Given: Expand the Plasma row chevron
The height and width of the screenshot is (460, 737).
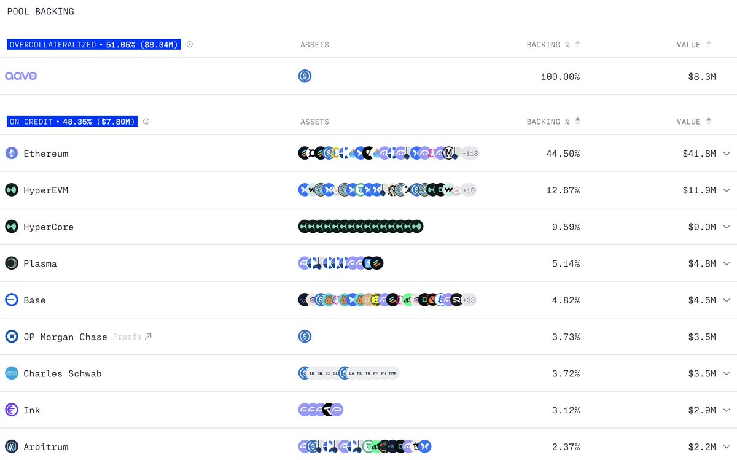Looking at the screenshot, I should [x=727, y=263].
